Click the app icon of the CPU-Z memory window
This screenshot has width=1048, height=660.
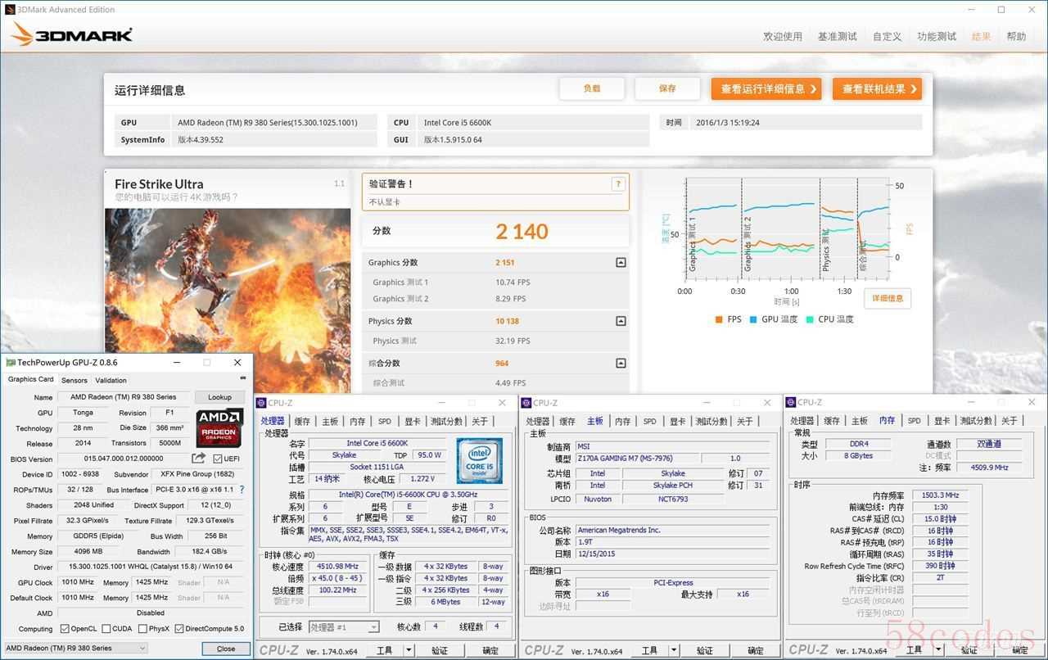791,402
